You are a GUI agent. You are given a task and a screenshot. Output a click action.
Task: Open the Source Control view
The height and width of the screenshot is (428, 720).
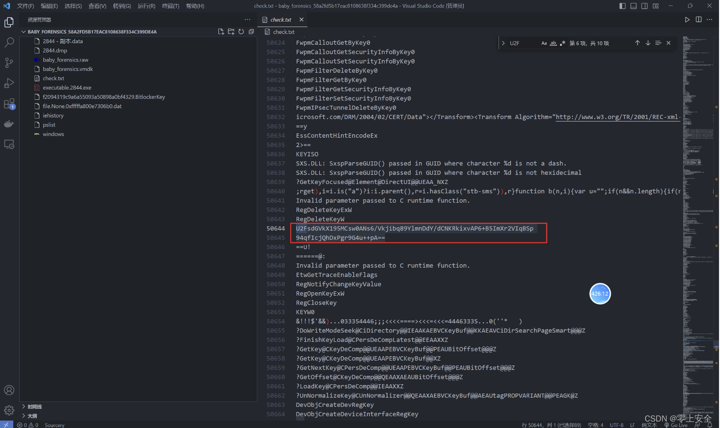point(9,63)
